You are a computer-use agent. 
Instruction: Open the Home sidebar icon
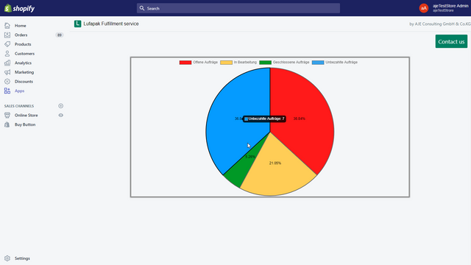(x=7, y=26)
